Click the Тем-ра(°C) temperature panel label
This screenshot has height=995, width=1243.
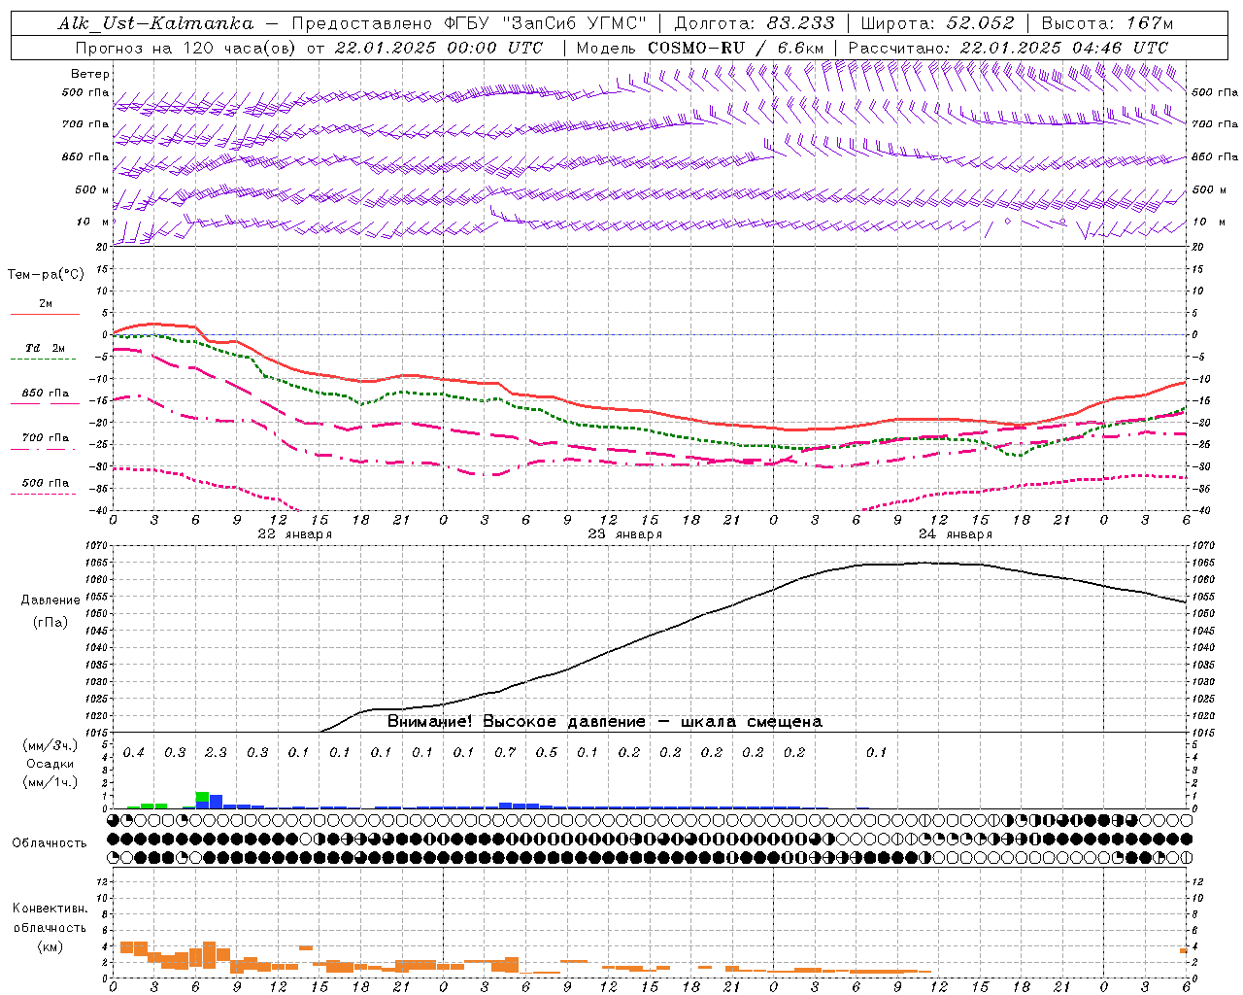46,275
